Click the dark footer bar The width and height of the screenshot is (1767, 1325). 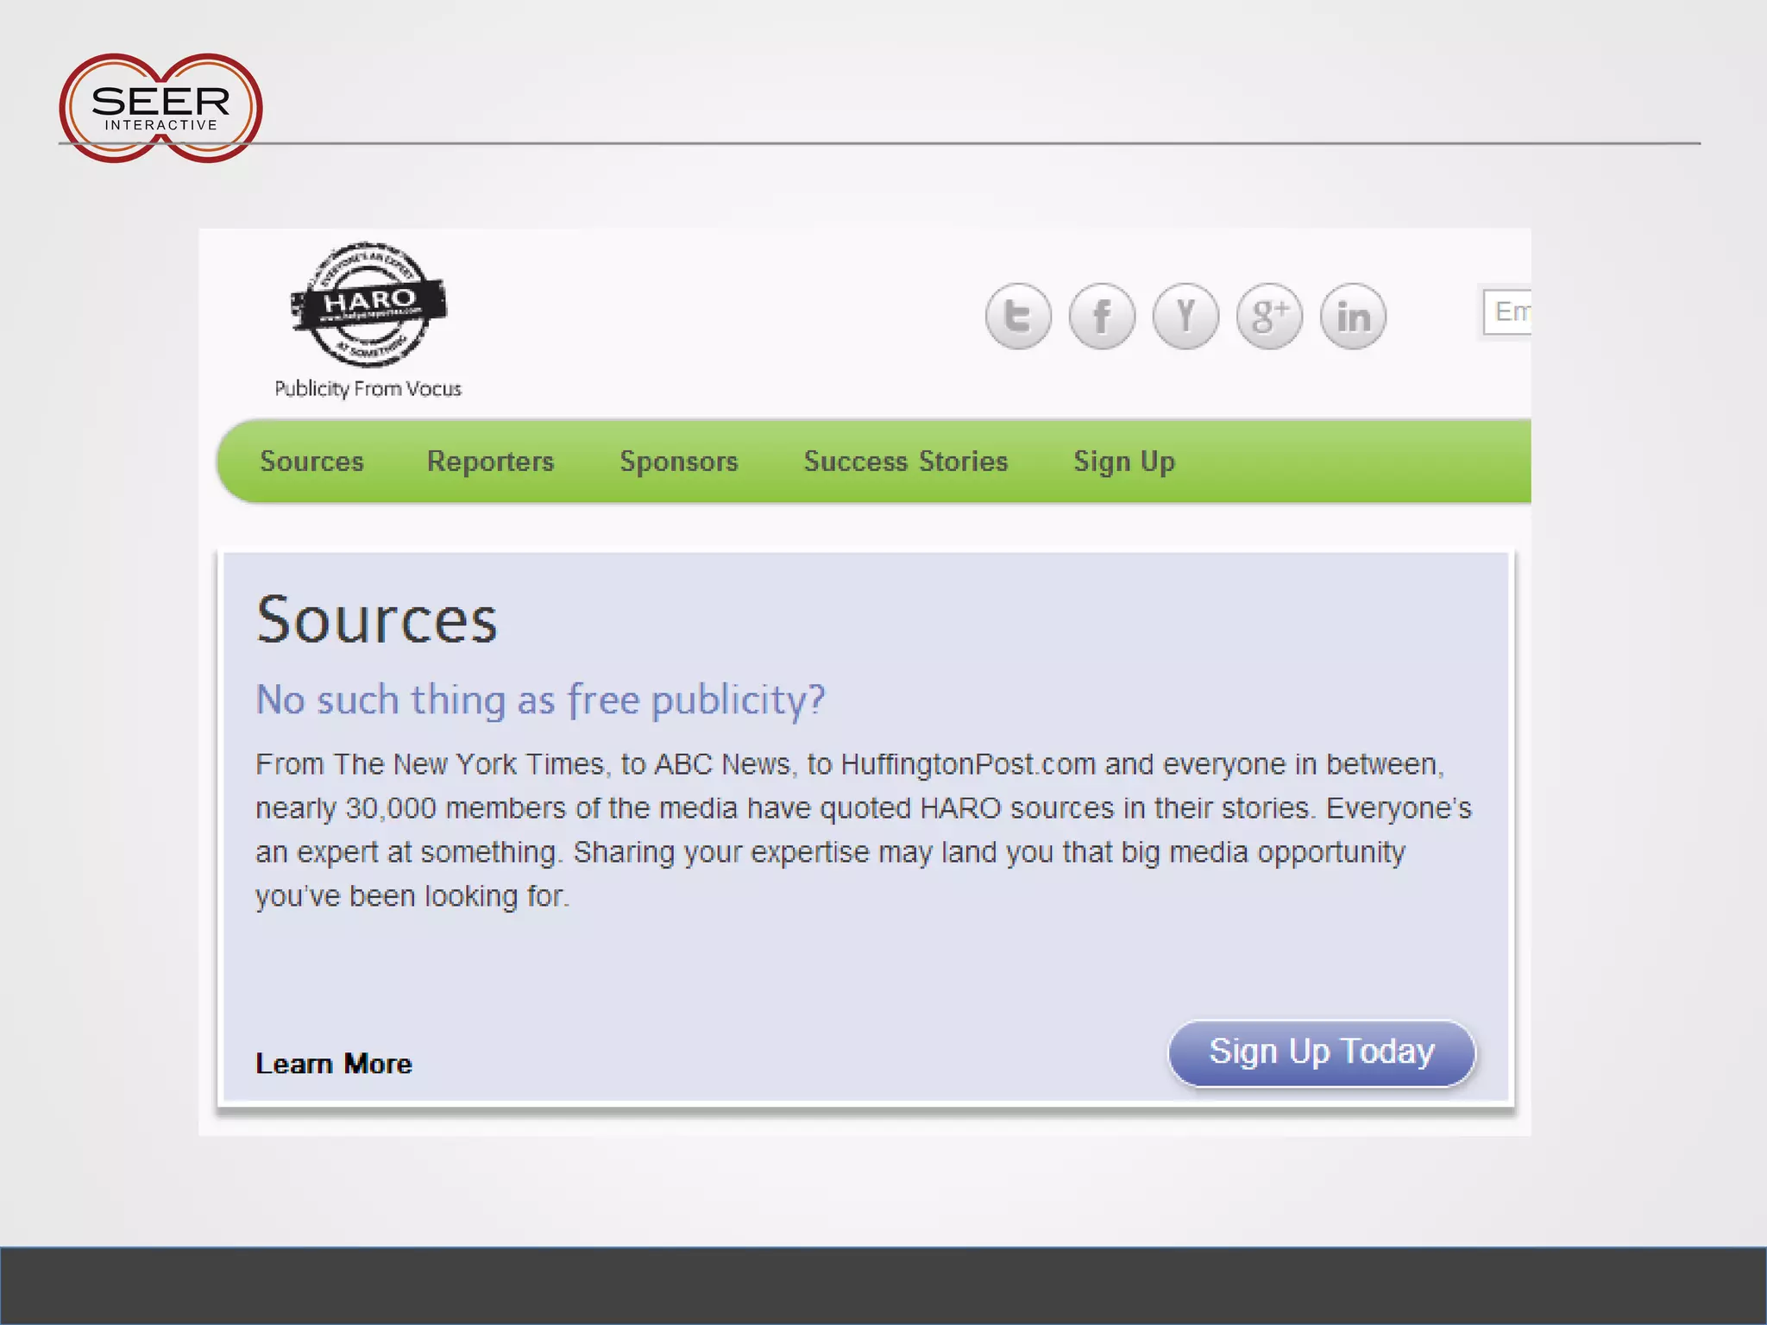click(883, 1286)
